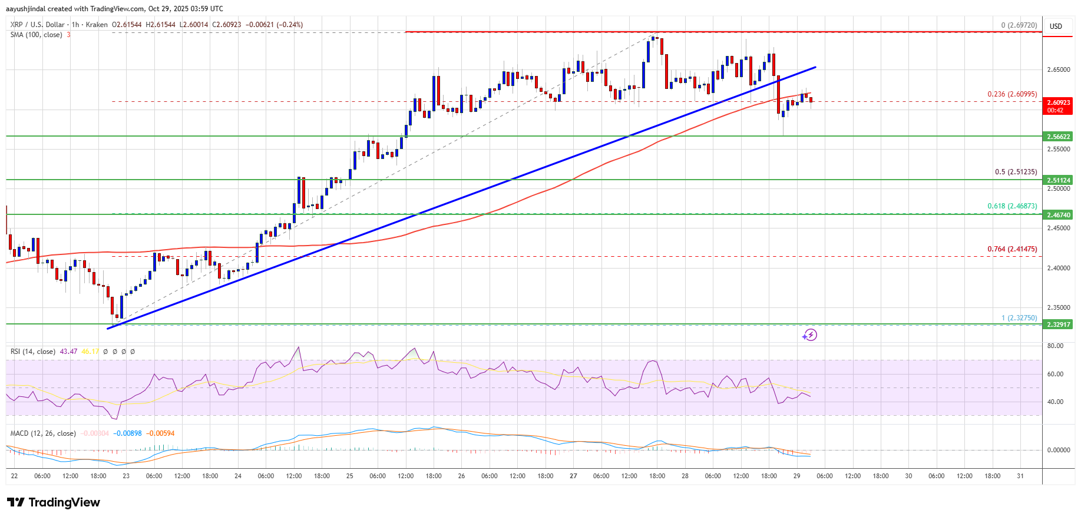Click the purple lightning event icon
Screen dimensions: 1081x520
click(809, 335)
